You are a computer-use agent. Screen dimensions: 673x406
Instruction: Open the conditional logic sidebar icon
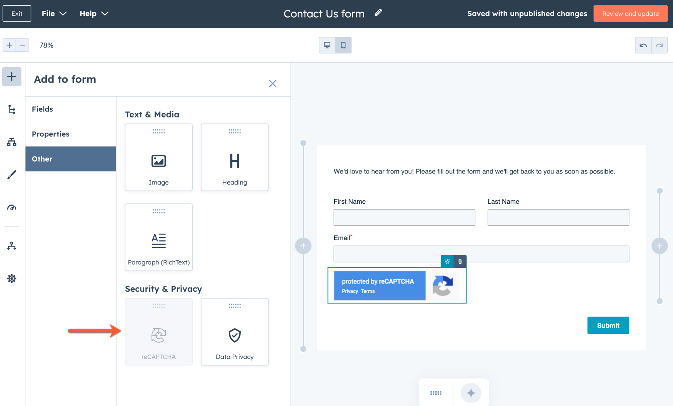coord(12,142)
